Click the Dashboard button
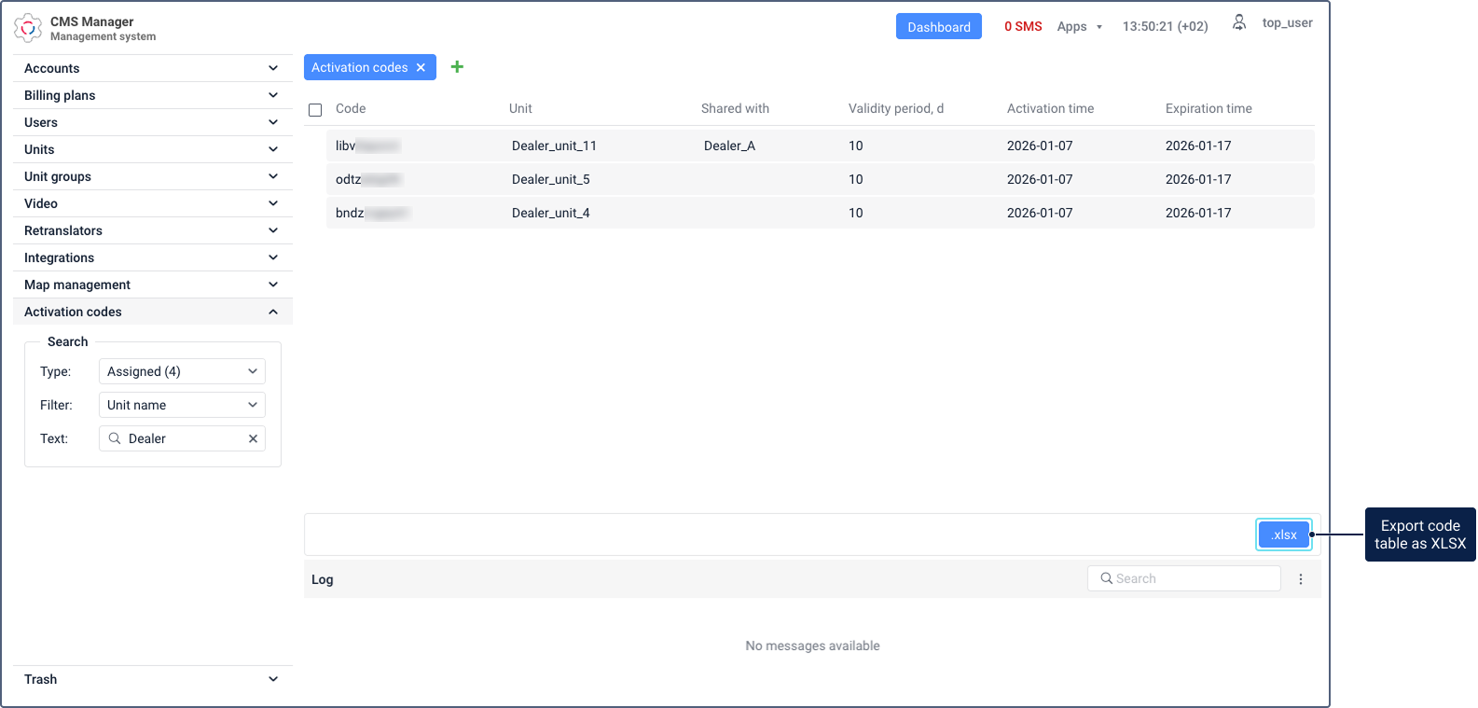 [939, 26]
